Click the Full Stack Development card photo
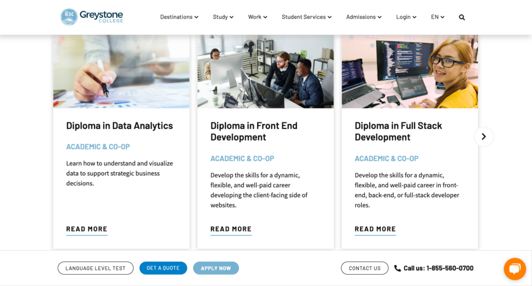The image size is (532, 286). pyautogui.click(x=410, y=72)
